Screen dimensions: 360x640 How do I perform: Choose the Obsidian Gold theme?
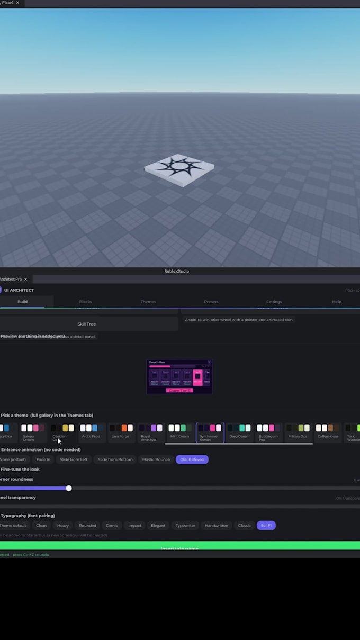point(62,432)
